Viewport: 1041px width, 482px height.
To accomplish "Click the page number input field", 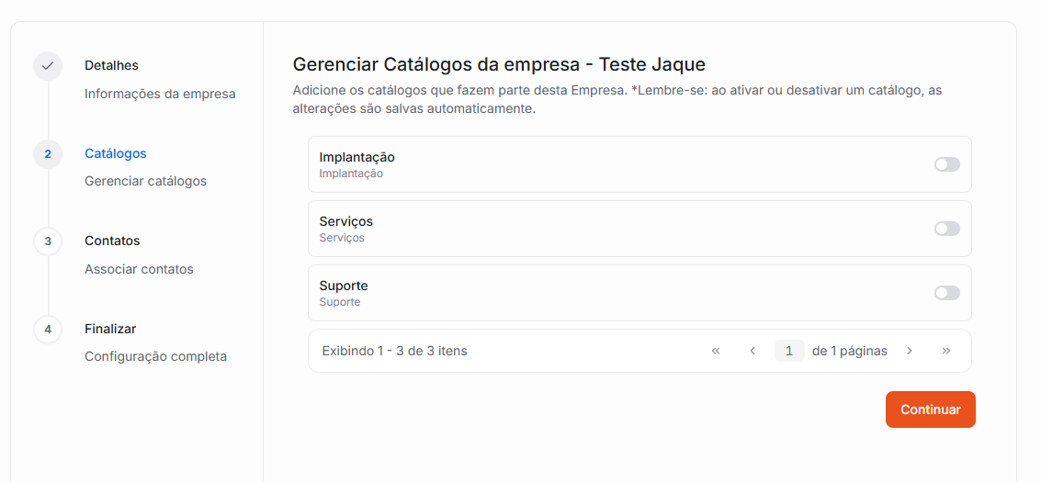I will pos(789,351).
